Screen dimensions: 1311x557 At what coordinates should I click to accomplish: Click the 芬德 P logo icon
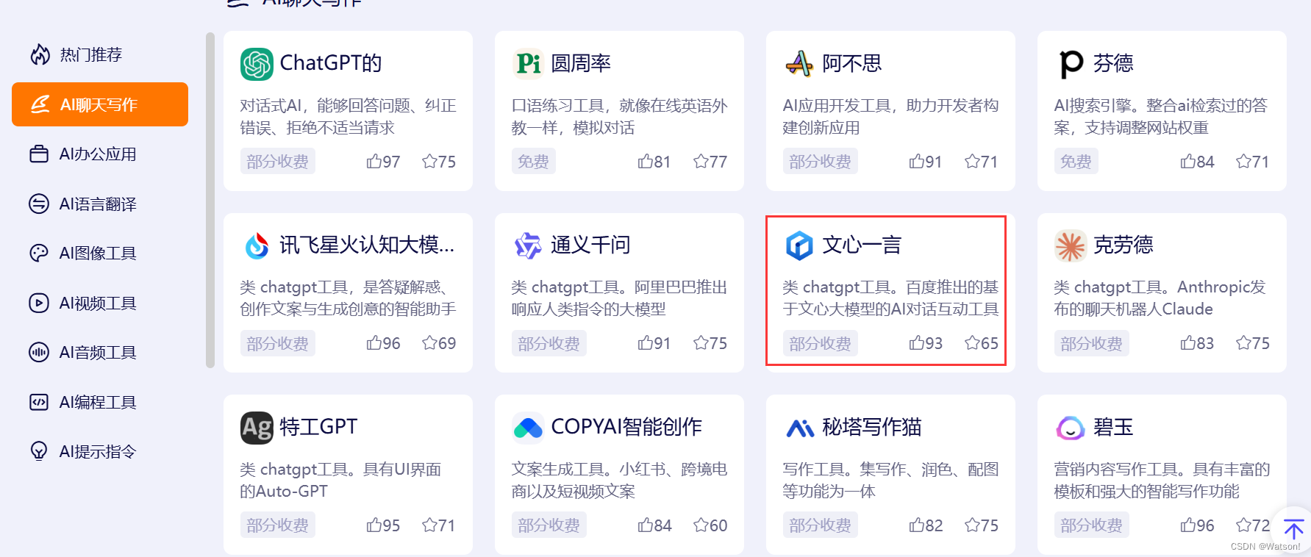(1071, 64)
